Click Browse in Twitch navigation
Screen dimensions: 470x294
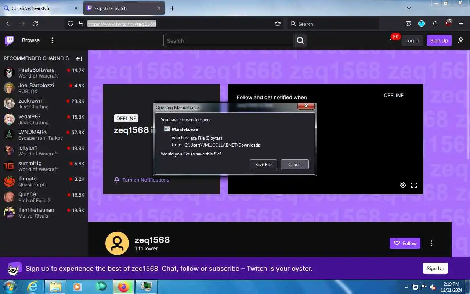click(31, 40)
